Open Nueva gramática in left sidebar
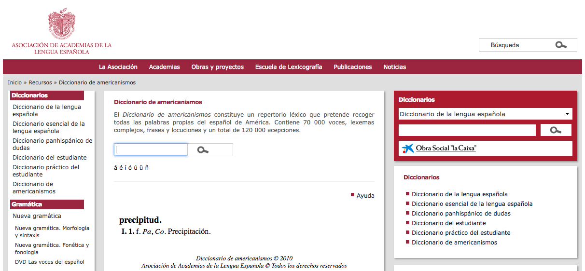 [37, 216]
